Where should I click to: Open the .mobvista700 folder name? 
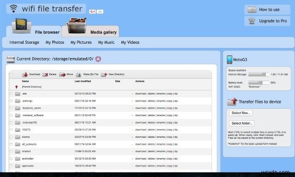pyautogui.click(x=29, y=123)
